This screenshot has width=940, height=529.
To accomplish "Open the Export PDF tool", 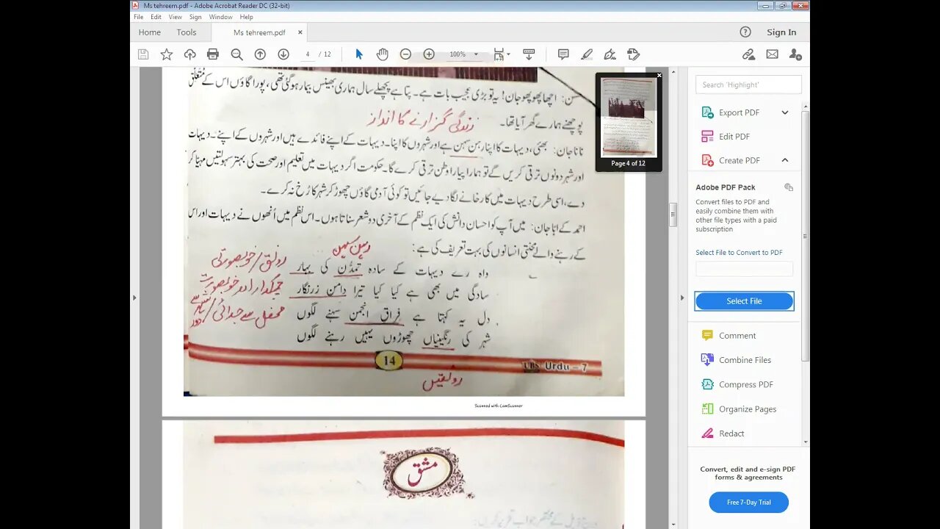I will [x=739, y=112].
